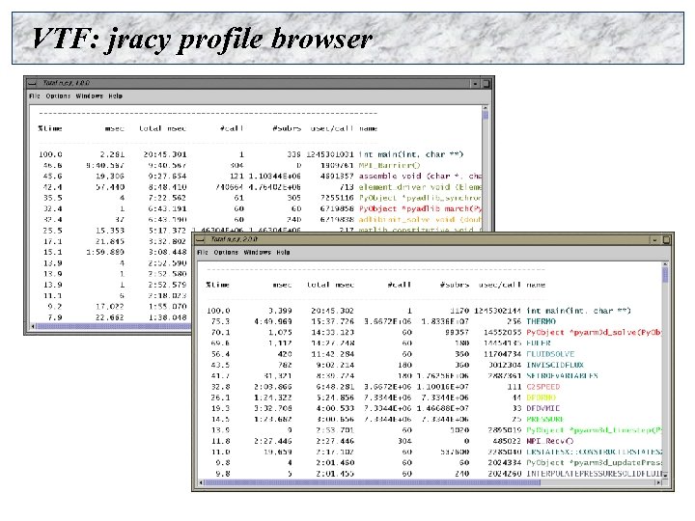Select the 'adlib_mit_solve void' row name
This screenshot has height=521, width=695.
(420, 219)
